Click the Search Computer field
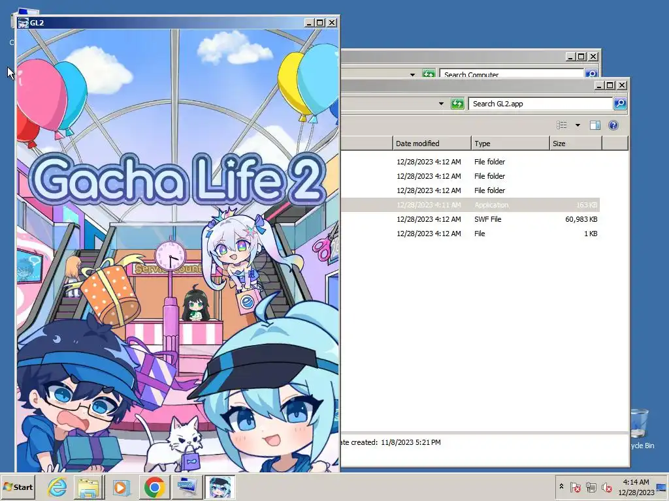669x501 pixels. pos(511,74)
